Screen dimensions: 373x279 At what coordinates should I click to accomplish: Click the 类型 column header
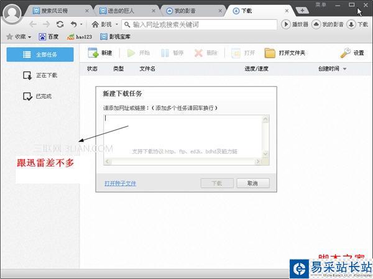pyautogui.click(x=118, y=69)
